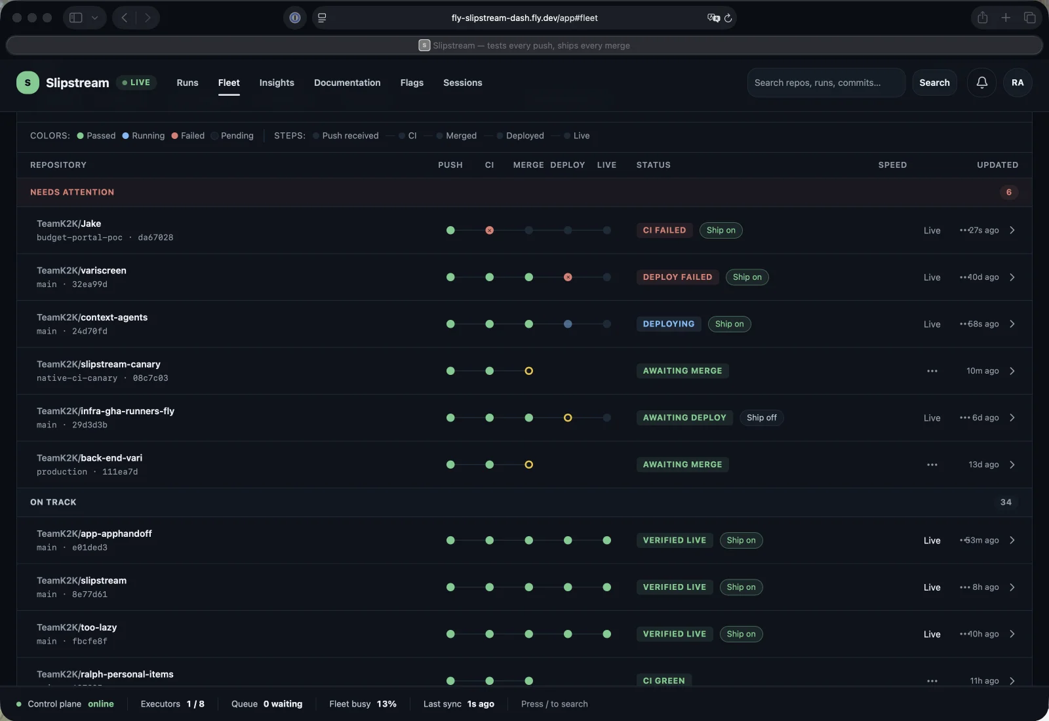Click the password manager shield icon

coord(295,18)
